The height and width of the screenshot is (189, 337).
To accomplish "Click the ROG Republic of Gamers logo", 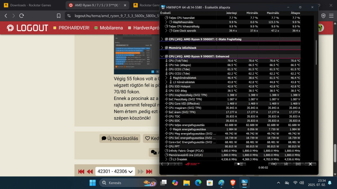I will pyautogui.click(x=192, y=164).
